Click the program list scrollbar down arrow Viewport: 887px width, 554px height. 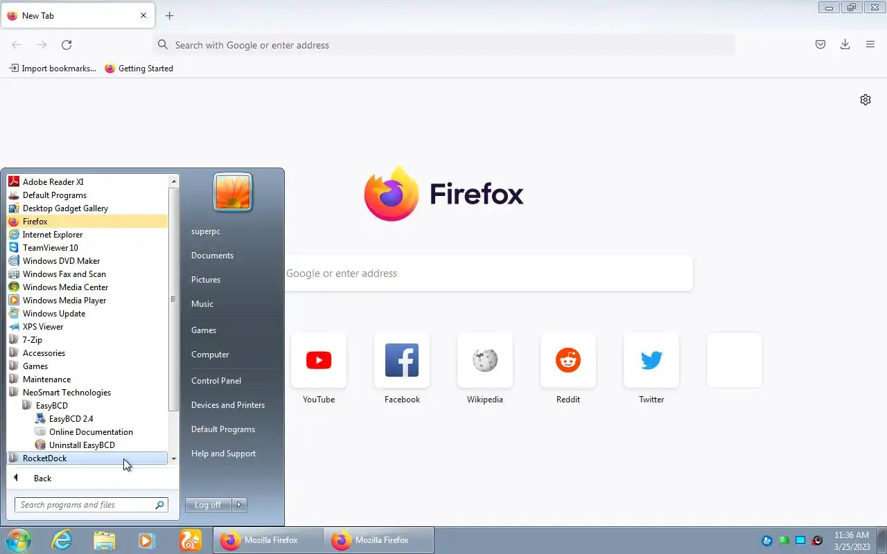coord(174,458)
